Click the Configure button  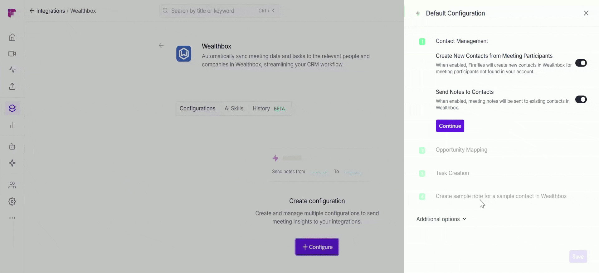coord(317,247)
